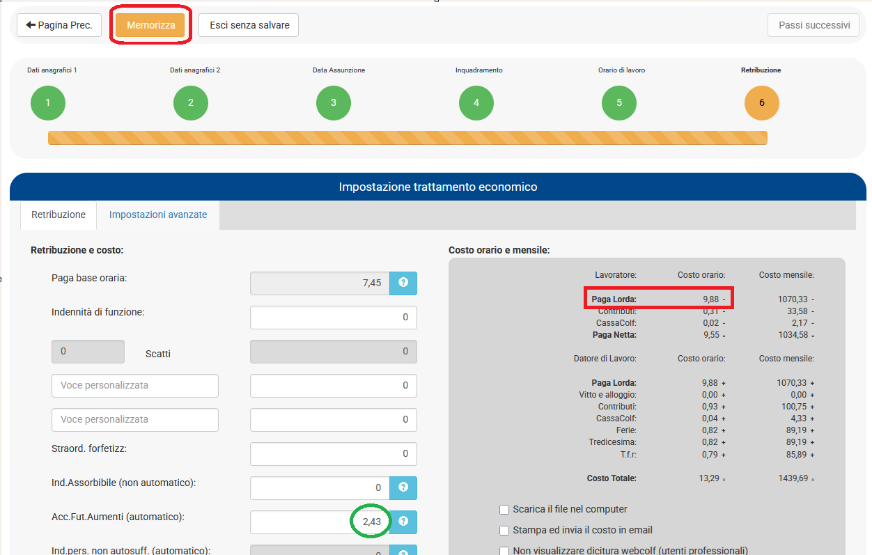Focus second Voce personalizzata name field
Image resolution: width=872 pixels, height=555 pixels.
click(x=135, y=419)
